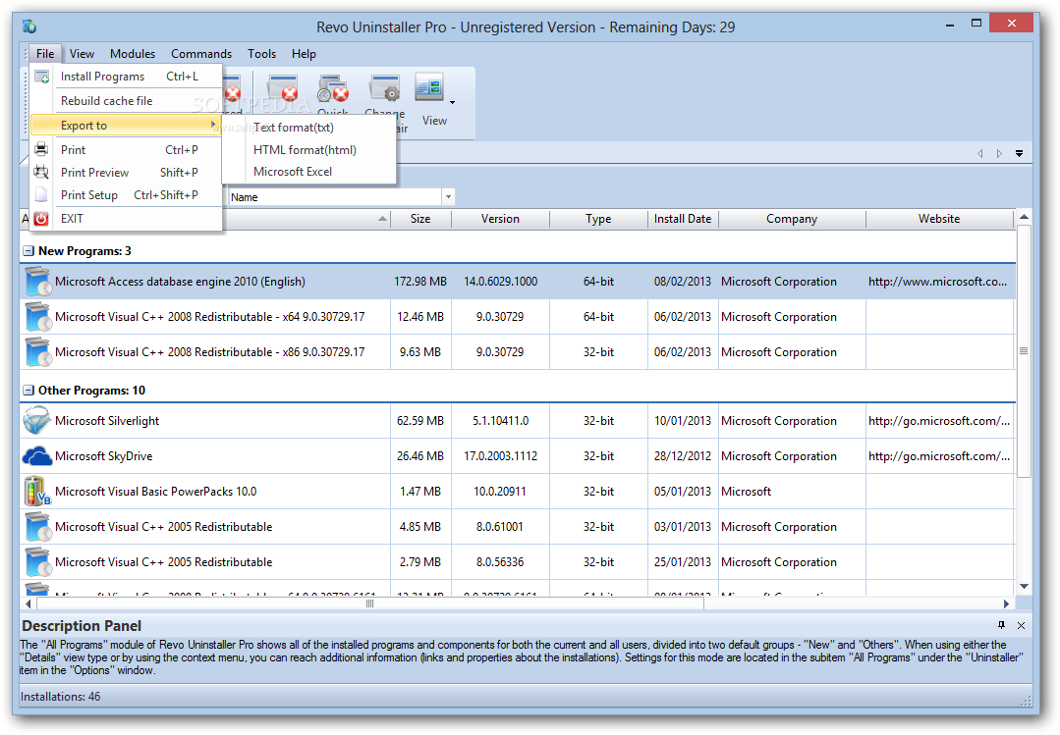
Task: Open the File menu
Action: 45,53
